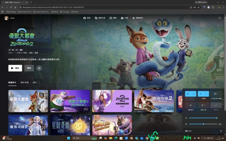Open the Gemini button in Chrome title bar
Image resolution: width=226 pixels, height=141 pixels.
click(x=201, y=2)
